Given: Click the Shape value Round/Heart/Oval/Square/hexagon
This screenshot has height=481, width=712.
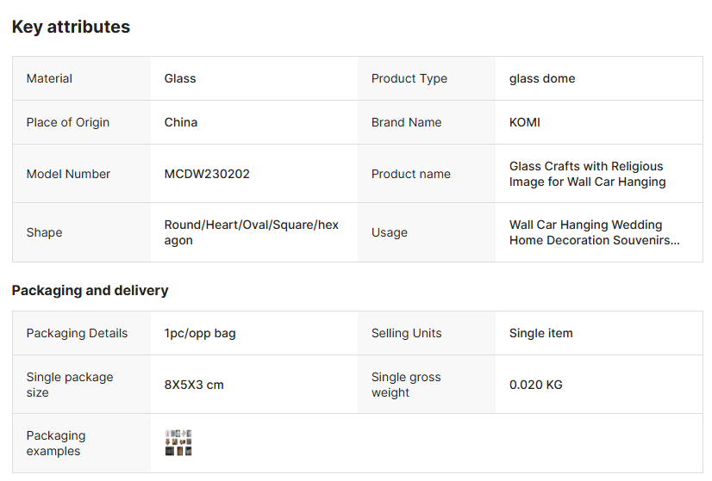Looking at the screenshot, I should pyautogui.click(x=251, y=232).
